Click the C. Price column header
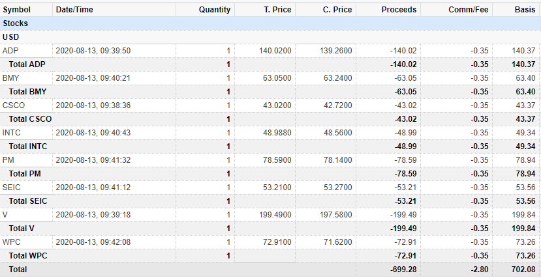The height and width of the screenshot is (278, 541). (337, 10)
